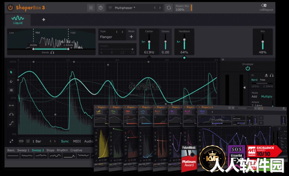Open the Sweep 2 waveform preset tab
This screenshot has width=289, height=176.
[x=38, y=150]
